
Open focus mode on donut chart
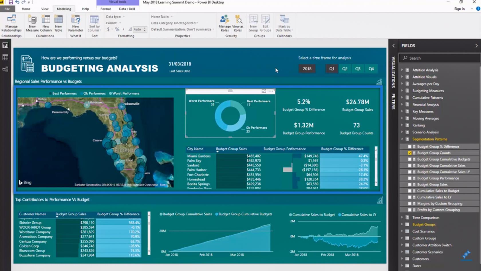point(264,91)
